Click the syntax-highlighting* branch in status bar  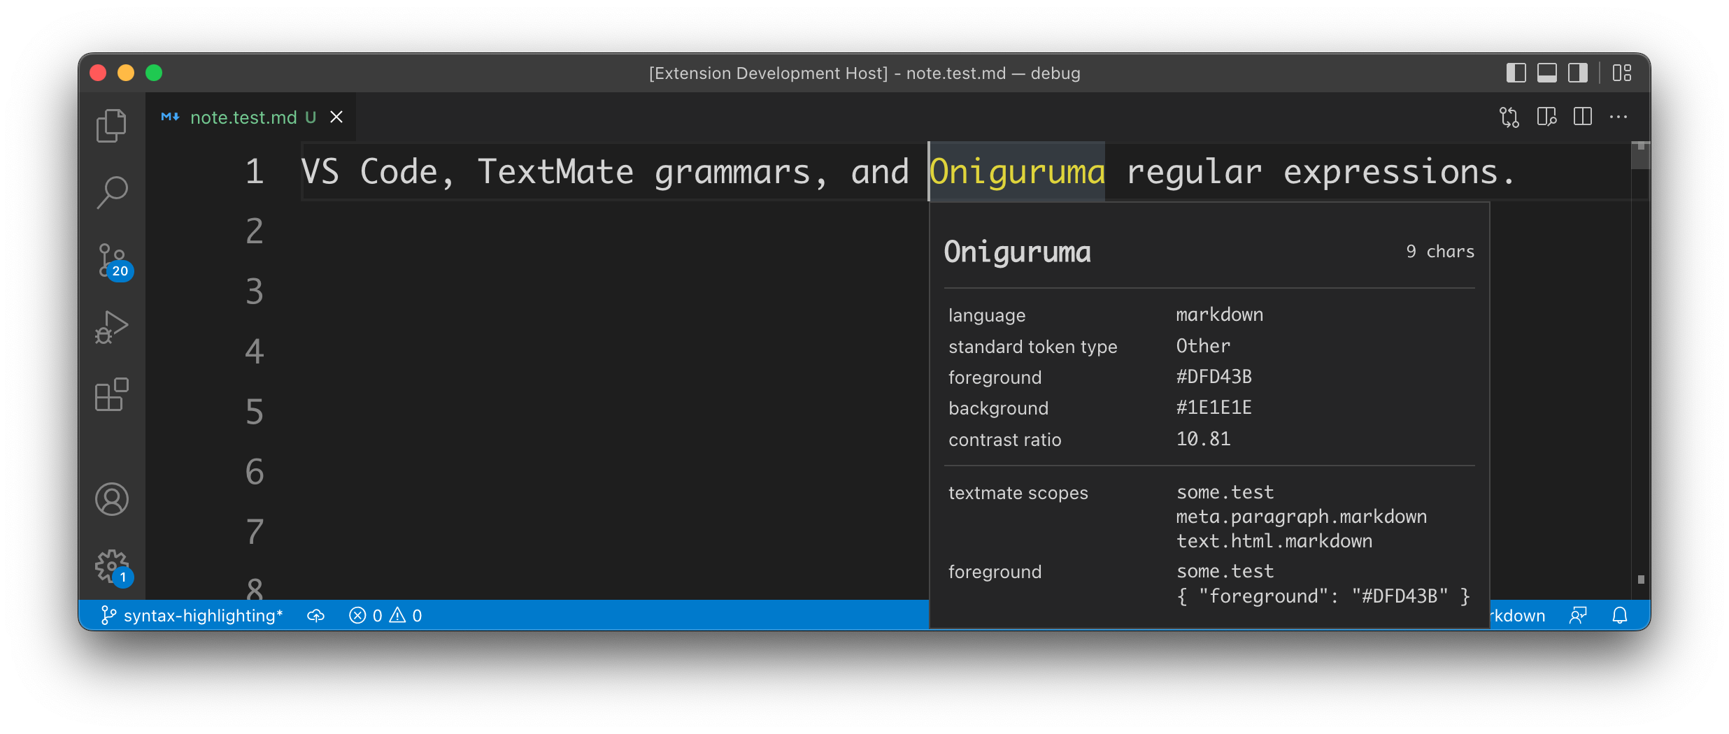192,615
